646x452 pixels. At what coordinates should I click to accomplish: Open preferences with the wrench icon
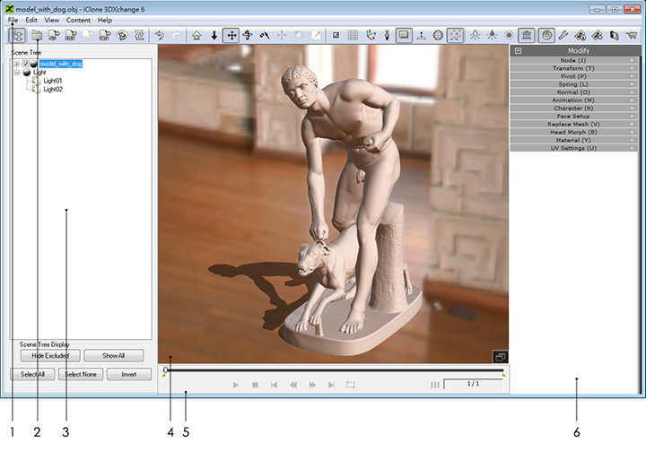coord(563,35)
